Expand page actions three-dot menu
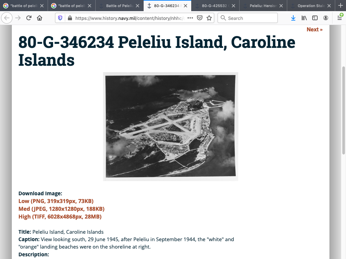The height and width of the screenshot is (259, 346). pos(190,18)
